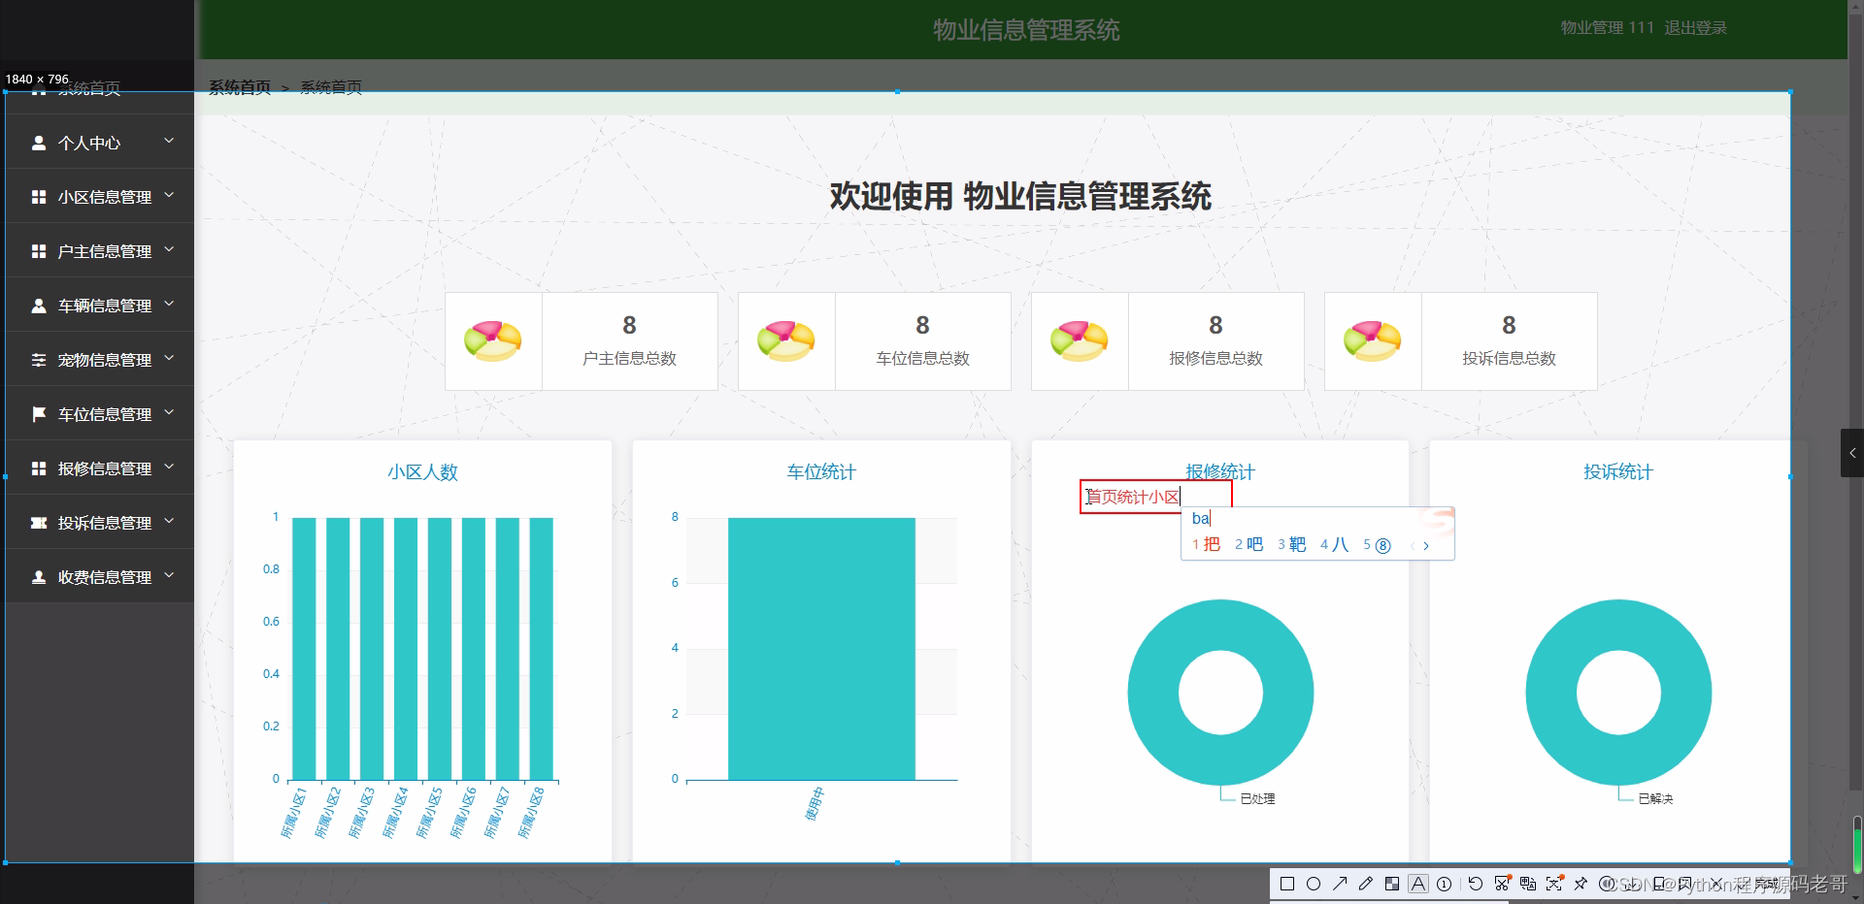Click the teal bar for 使用中
The image size is (1864, 904).
click(821, 649)
